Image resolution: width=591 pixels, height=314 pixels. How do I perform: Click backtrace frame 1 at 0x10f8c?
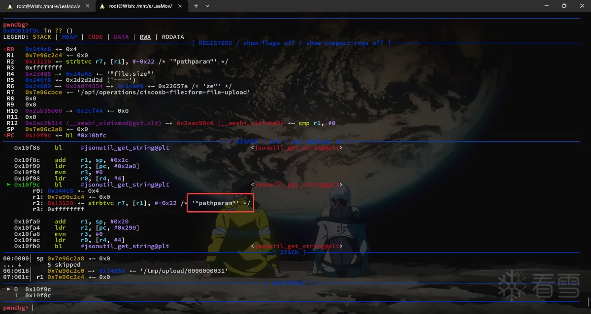pos(33,295)
